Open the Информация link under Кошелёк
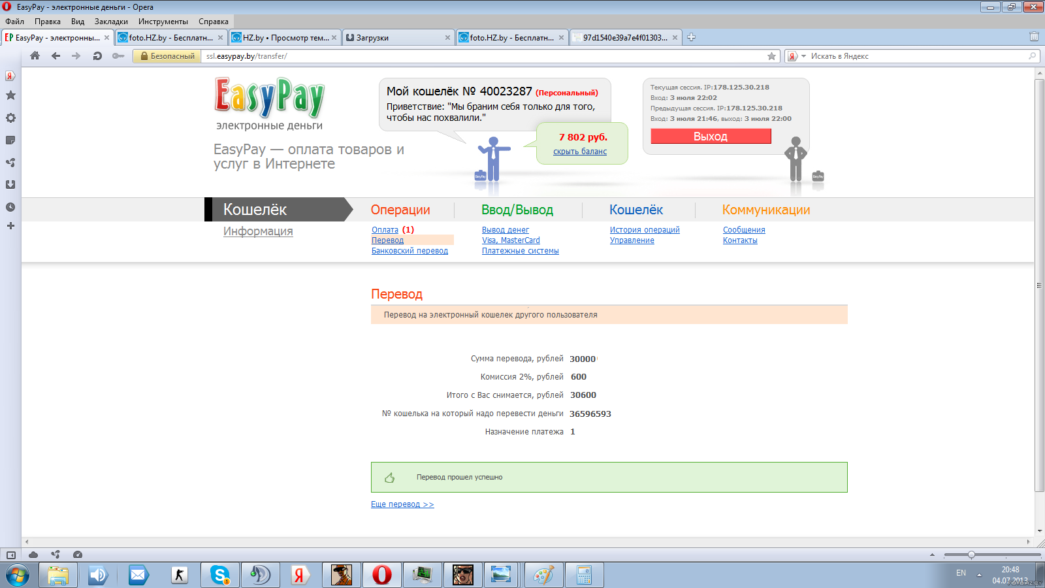This screenshot has width=1045, height=588. click(258, 231)
